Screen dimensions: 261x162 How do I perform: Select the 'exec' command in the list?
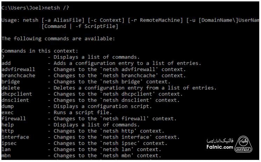point(8,112)
